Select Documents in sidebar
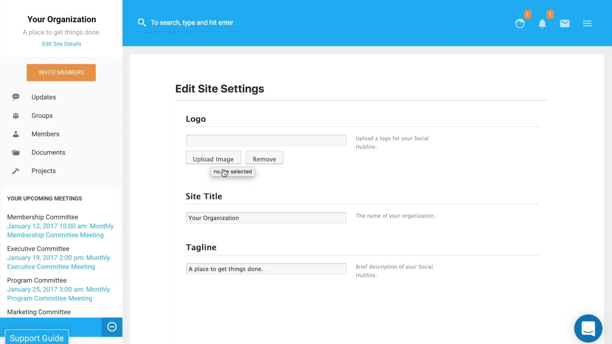 coord(48,153)
